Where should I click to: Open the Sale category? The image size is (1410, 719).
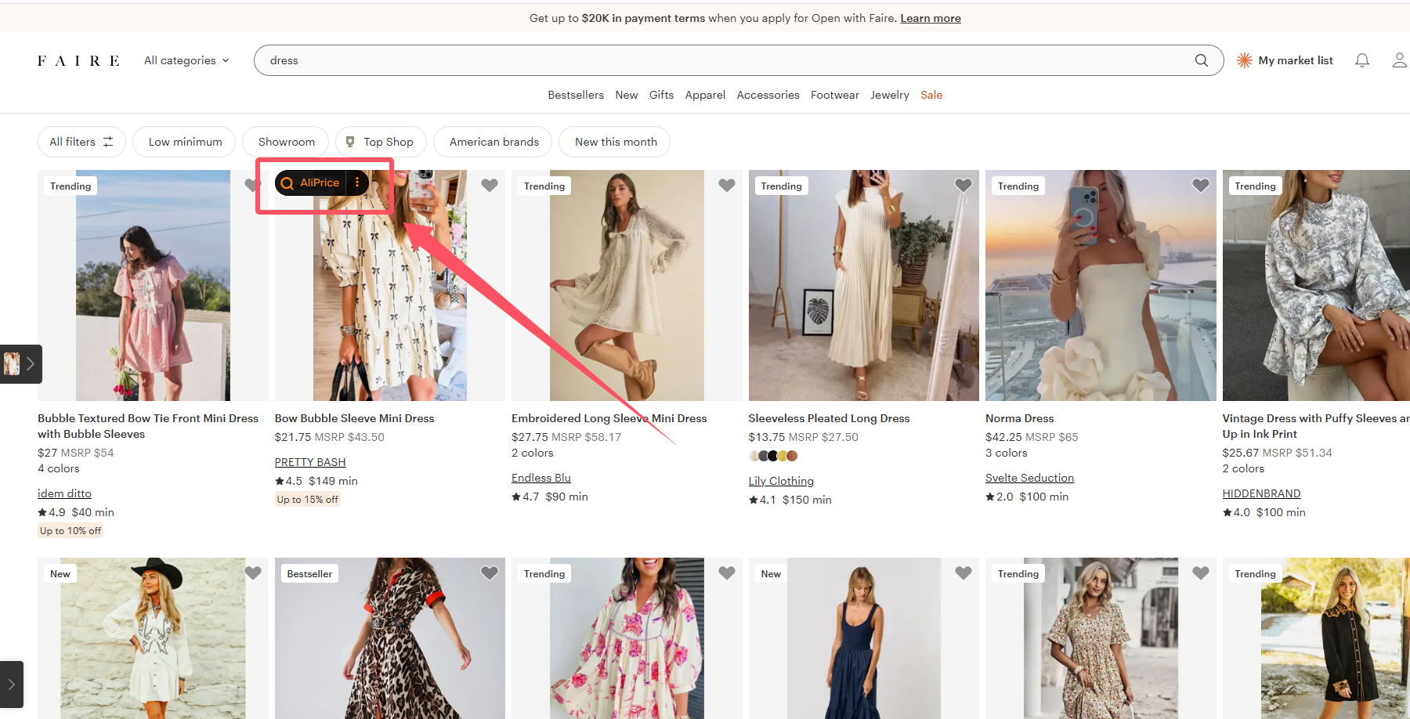click(x=931, y=95)
